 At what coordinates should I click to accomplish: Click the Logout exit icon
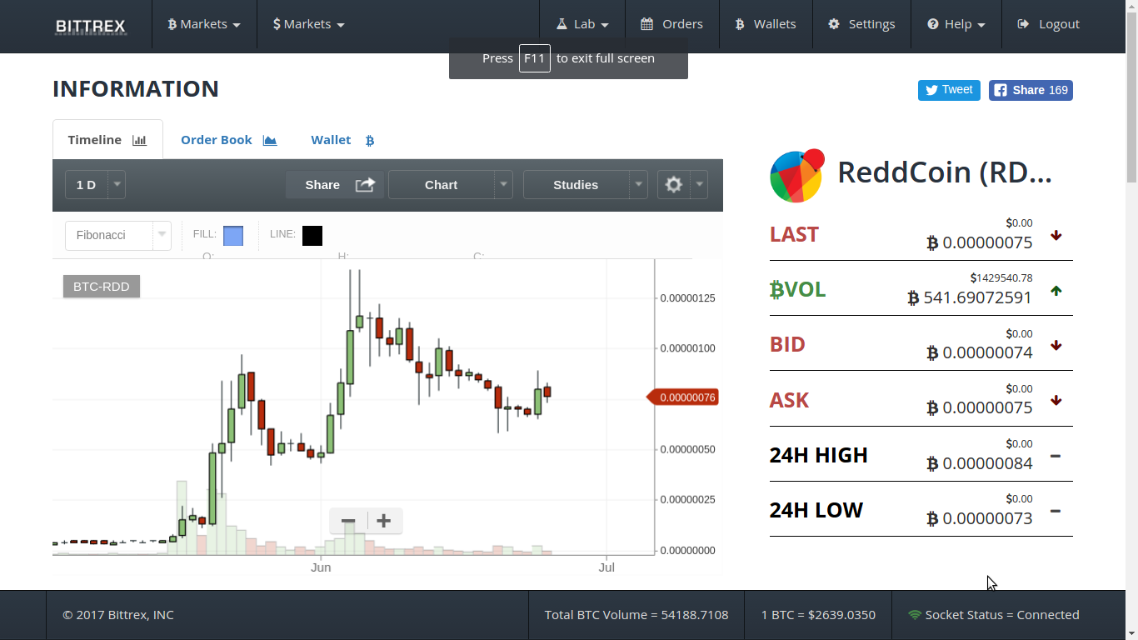click(x=1023, y=24)
